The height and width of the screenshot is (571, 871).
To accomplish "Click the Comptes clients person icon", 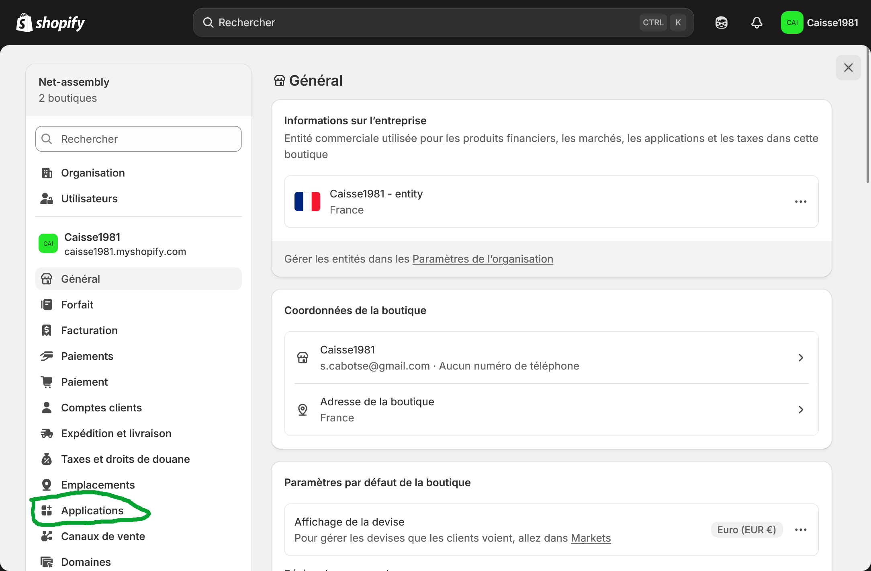I will [x=47, y=408].
